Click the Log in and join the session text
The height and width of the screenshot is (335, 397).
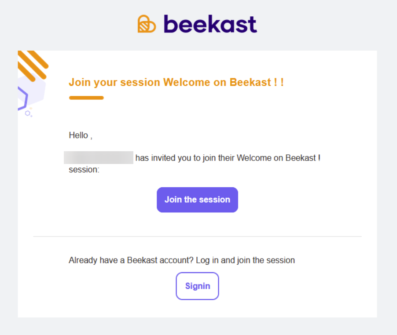click(245, 260)
